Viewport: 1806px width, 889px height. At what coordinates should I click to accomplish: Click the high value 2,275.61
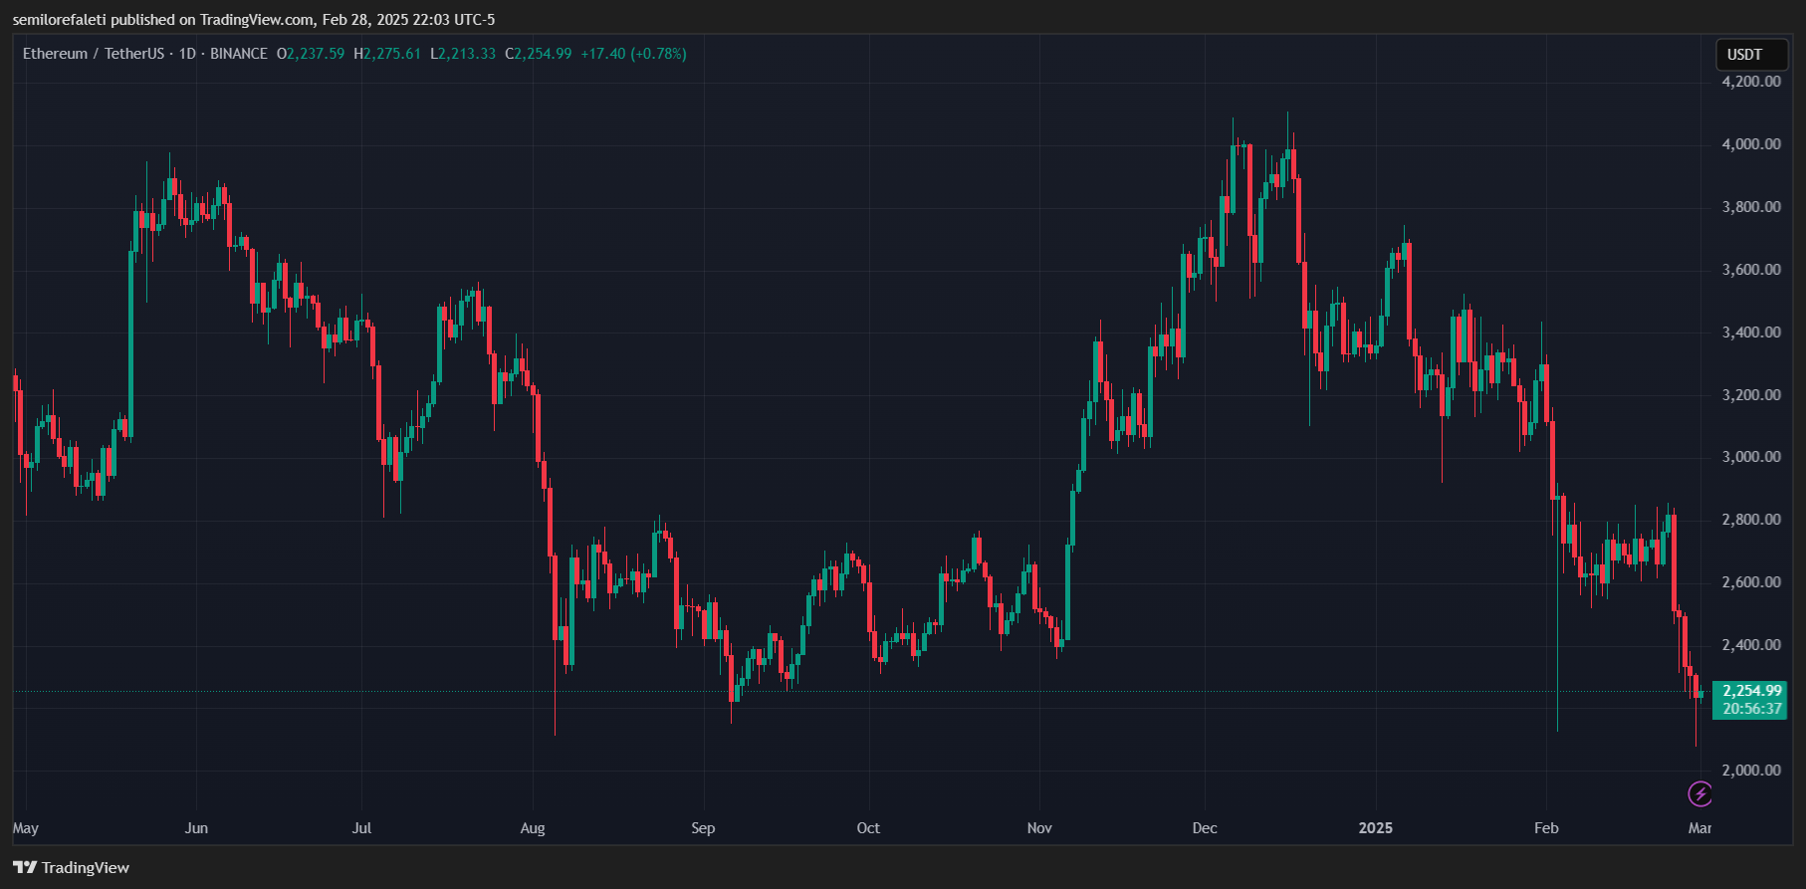pos(392,54)
